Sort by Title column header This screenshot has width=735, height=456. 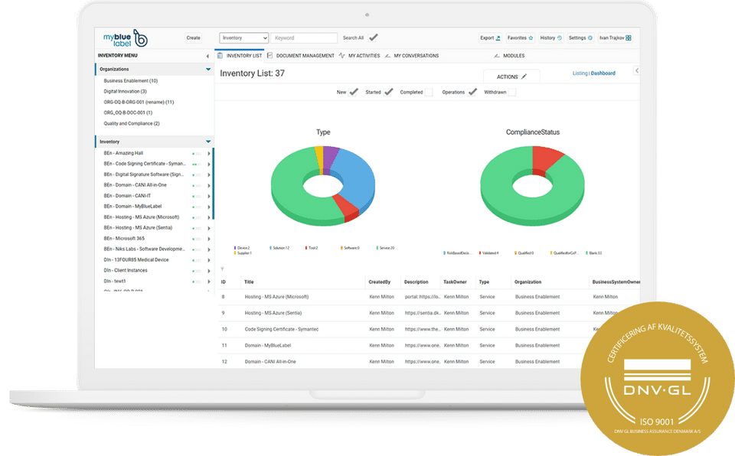249,282
